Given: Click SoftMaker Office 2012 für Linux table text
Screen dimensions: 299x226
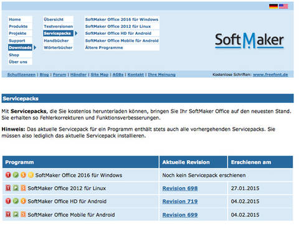Looking at the screenshot, I should (67, 188).
